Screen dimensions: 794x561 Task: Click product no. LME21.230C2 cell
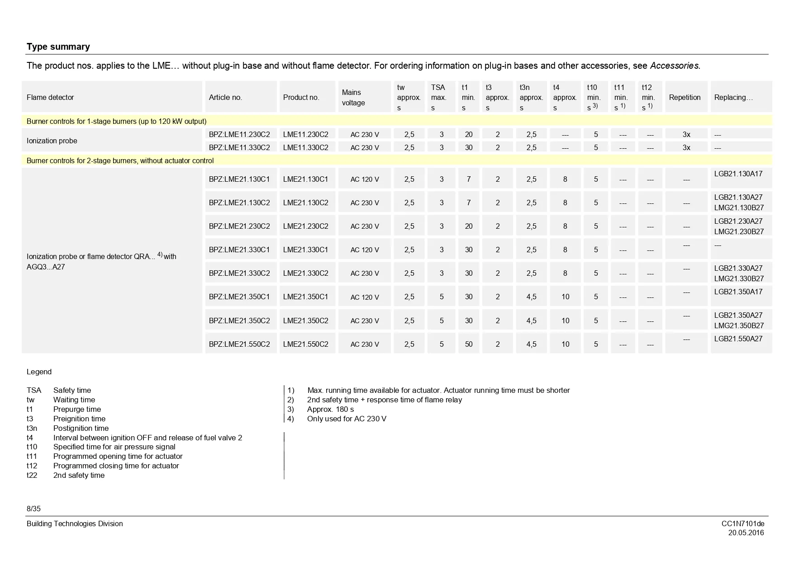[x=305, y=226]
